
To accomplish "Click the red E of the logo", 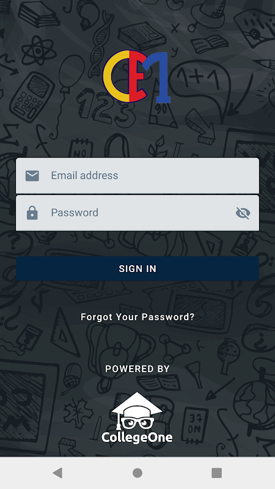I will point(138,76).
